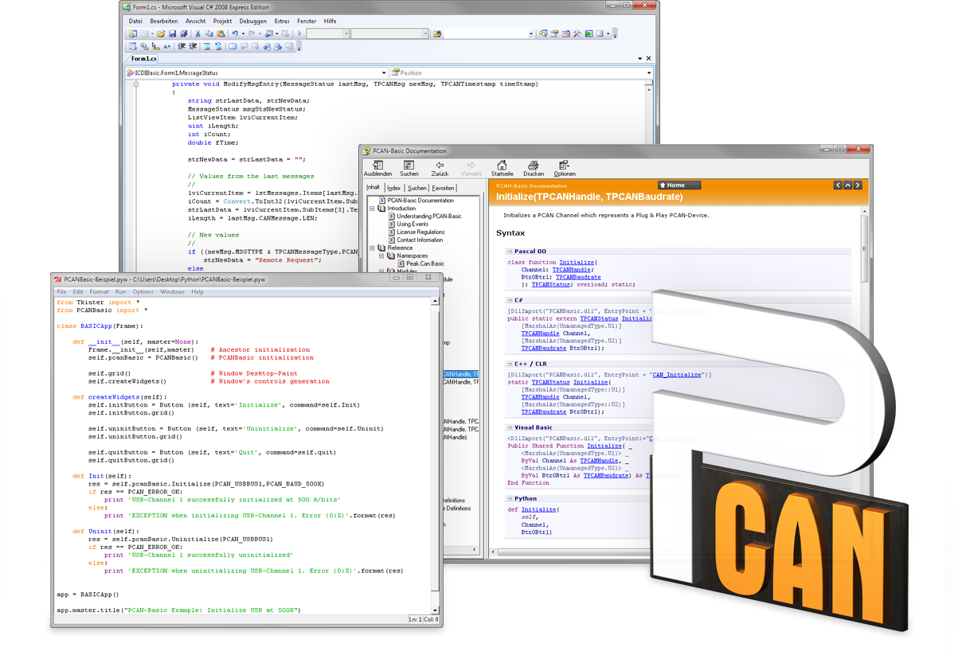
Task: Select Form1.cs editor tab
Action: [x=144, y=59]
